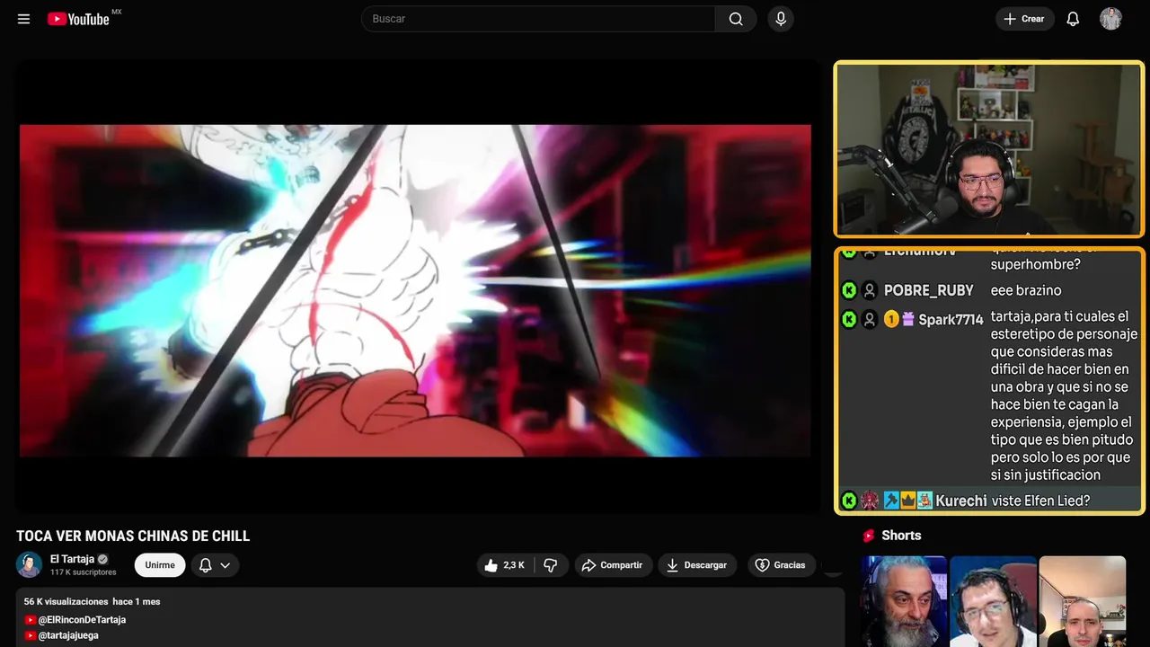Open the Crear create button
This screenshot has width=1150, height=647.
coord(1024,19)
